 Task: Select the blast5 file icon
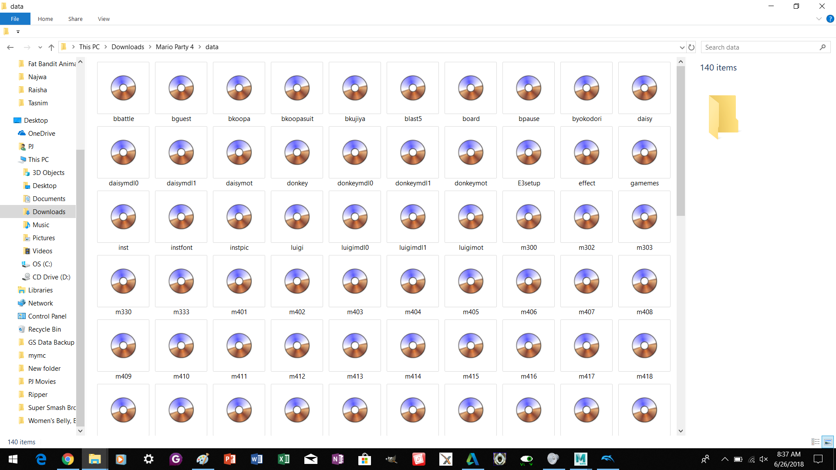413,88
